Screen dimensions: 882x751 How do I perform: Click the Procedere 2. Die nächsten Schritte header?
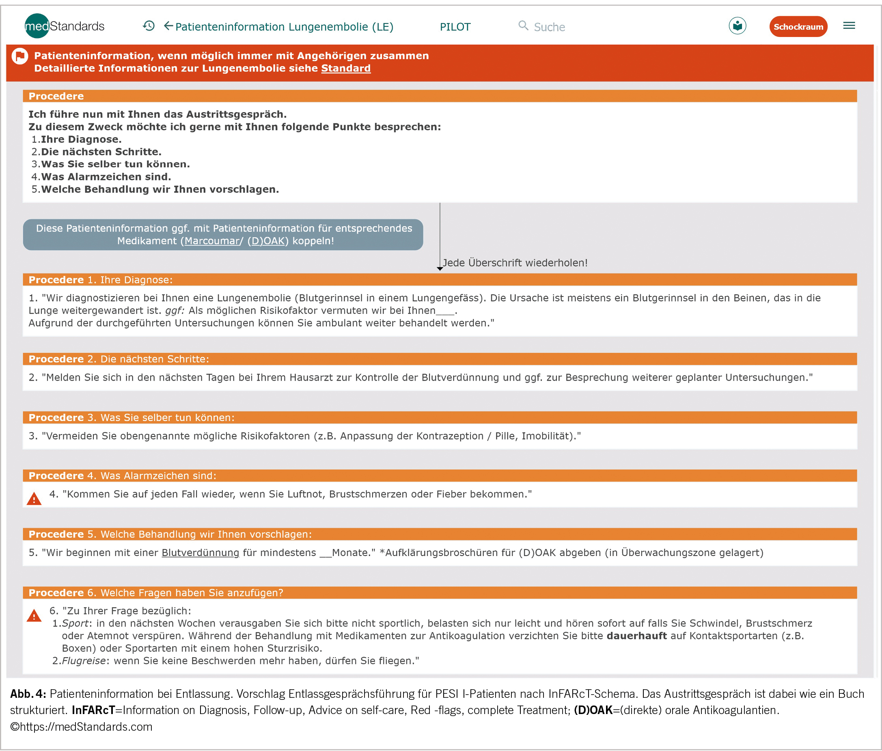119,359
